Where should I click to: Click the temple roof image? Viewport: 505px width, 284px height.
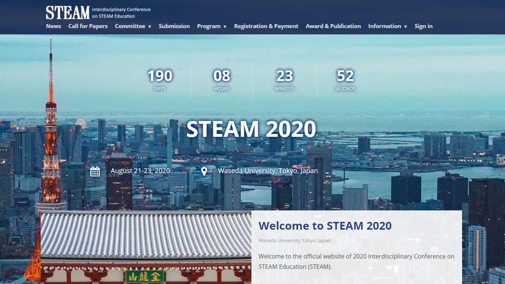(x=146, y=237)
